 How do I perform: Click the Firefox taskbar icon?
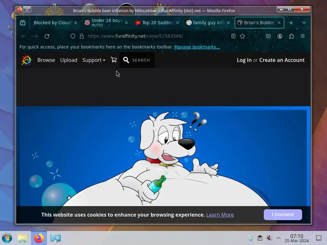(39, 238)
